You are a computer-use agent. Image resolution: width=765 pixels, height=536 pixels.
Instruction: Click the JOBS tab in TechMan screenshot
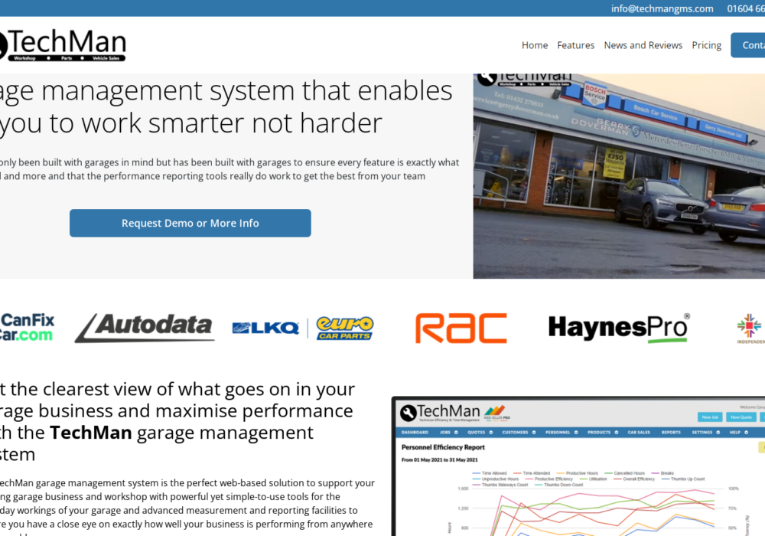click(x=449, y=433)
